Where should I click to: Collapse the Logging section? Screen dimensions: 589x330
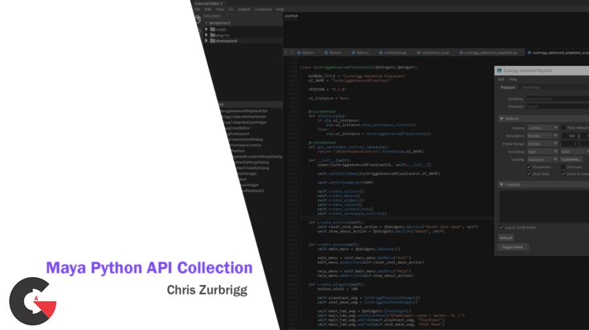[x=501, y=184]
